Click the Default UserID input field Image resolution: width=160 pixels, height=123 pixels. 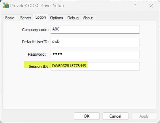click(x=95, y=42)
